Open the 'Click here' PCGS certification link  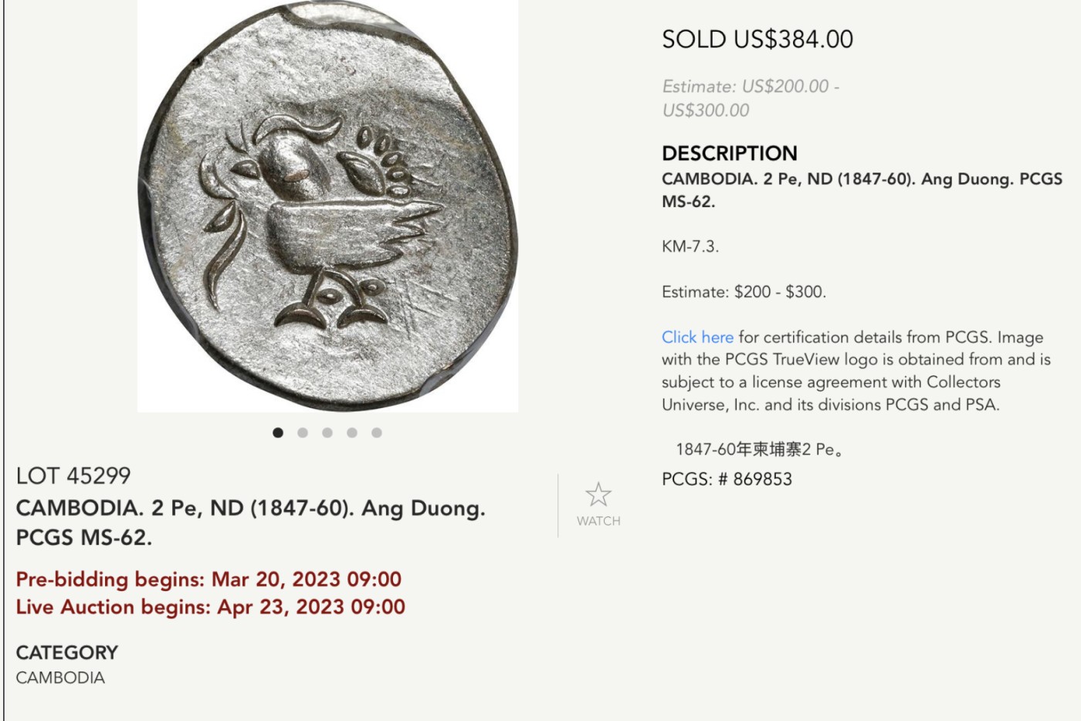coord(697,337)
